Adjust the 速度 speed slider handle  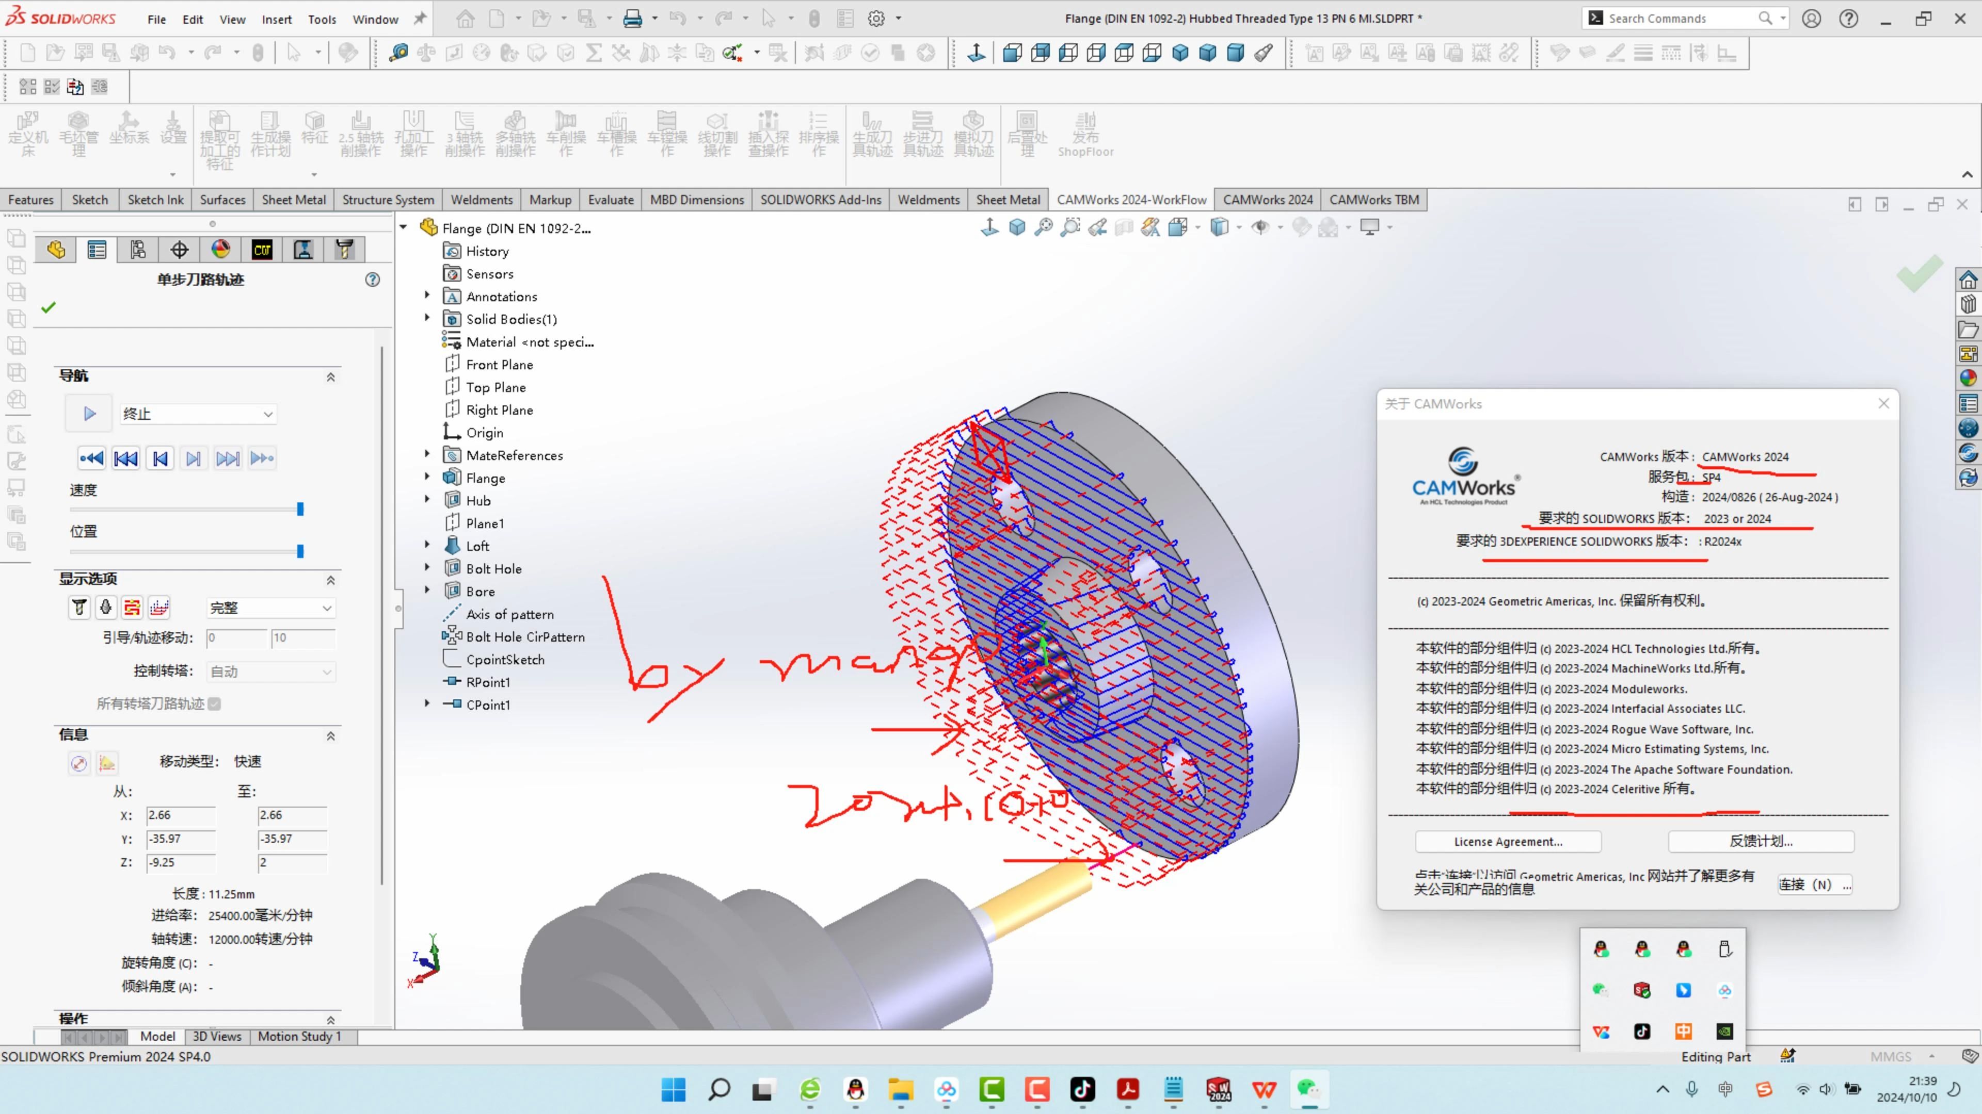point(300,509)
